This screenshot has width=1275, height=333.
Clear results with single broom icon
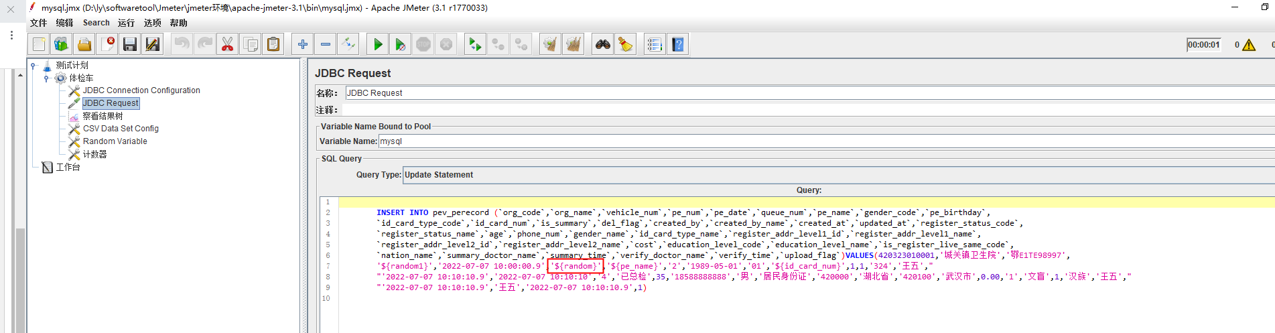click(x=550, y=44)
